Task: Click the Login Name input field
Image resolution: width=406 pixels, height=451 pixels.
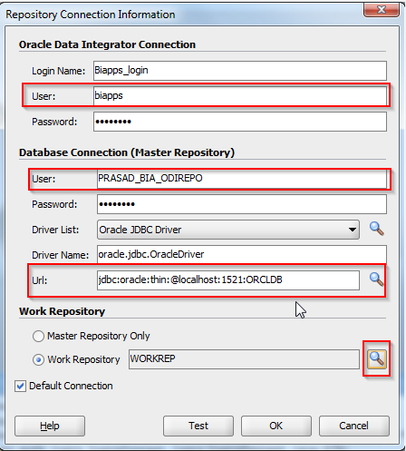Action: (240, 71)
